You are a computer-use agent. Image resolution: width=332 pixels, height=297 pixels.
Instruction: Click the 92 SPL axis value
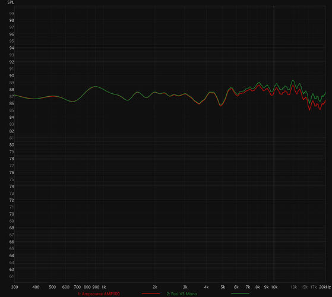12,62
